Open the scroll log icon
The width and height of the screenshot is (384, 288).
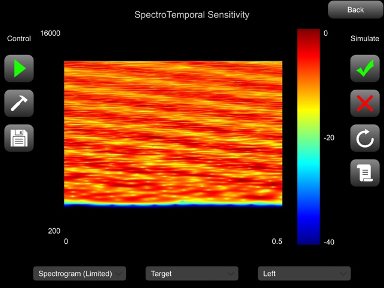pyautogui.click(x=365, y=173)
